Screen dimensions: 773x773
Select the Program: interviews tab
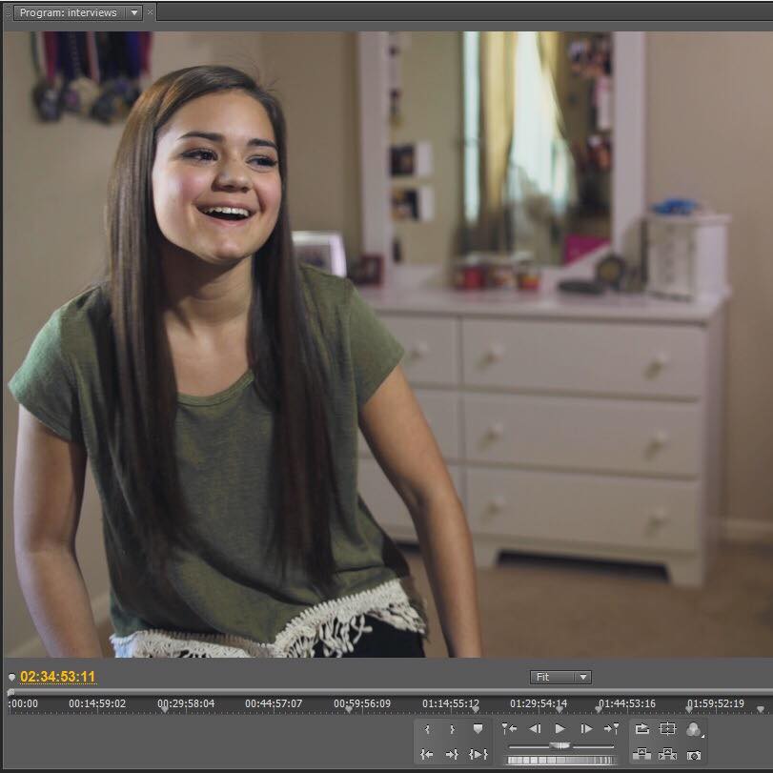point(69,12)
